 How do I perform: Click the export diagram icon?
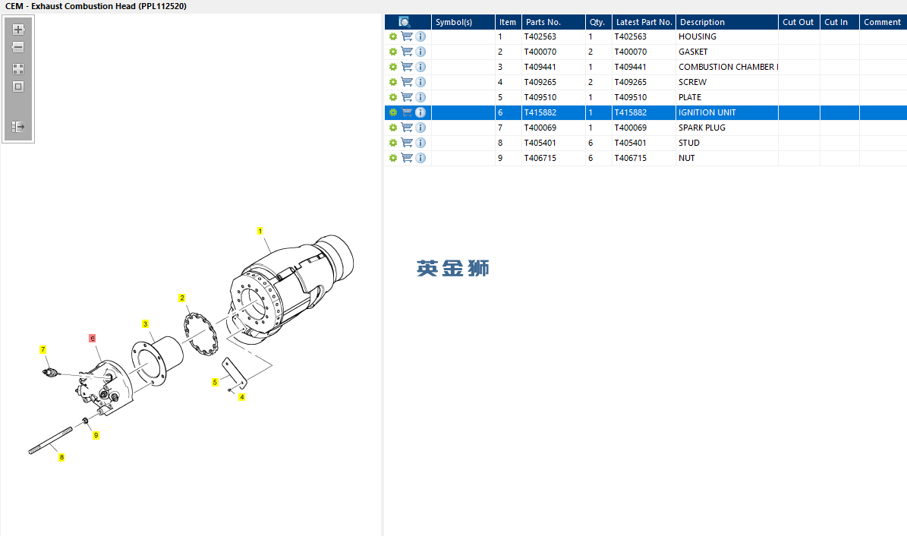tap(18, 126)
